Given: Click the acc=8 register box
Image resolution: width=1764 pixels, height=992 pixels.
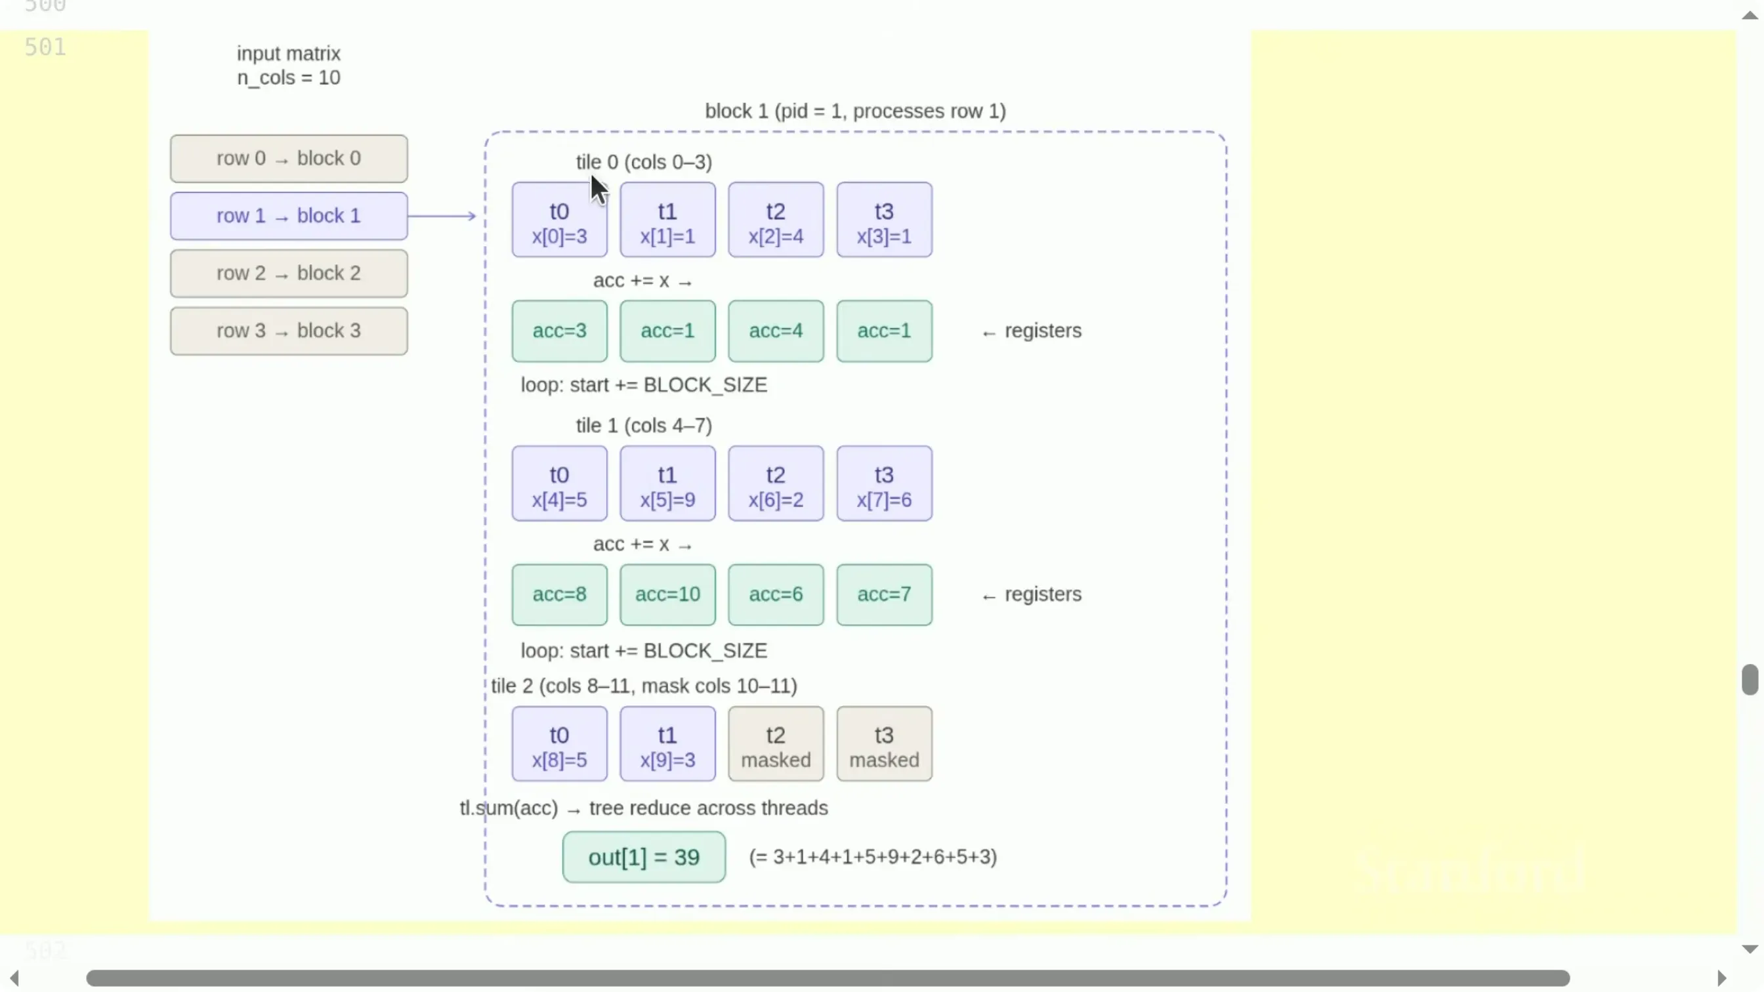Looking at the screenshot, I should click(x=560, y=594).
